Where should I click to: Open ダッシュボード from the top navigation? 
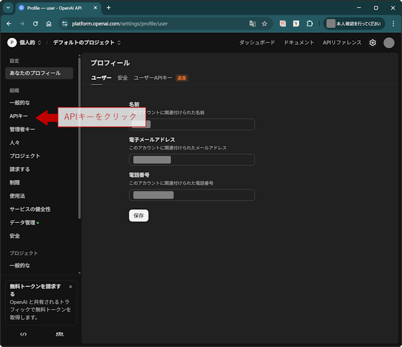pos(257,43)
